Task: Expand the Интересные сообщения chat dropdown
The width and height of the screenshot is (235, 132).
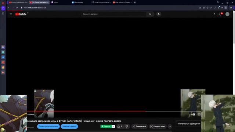Action: pos(189,124)
